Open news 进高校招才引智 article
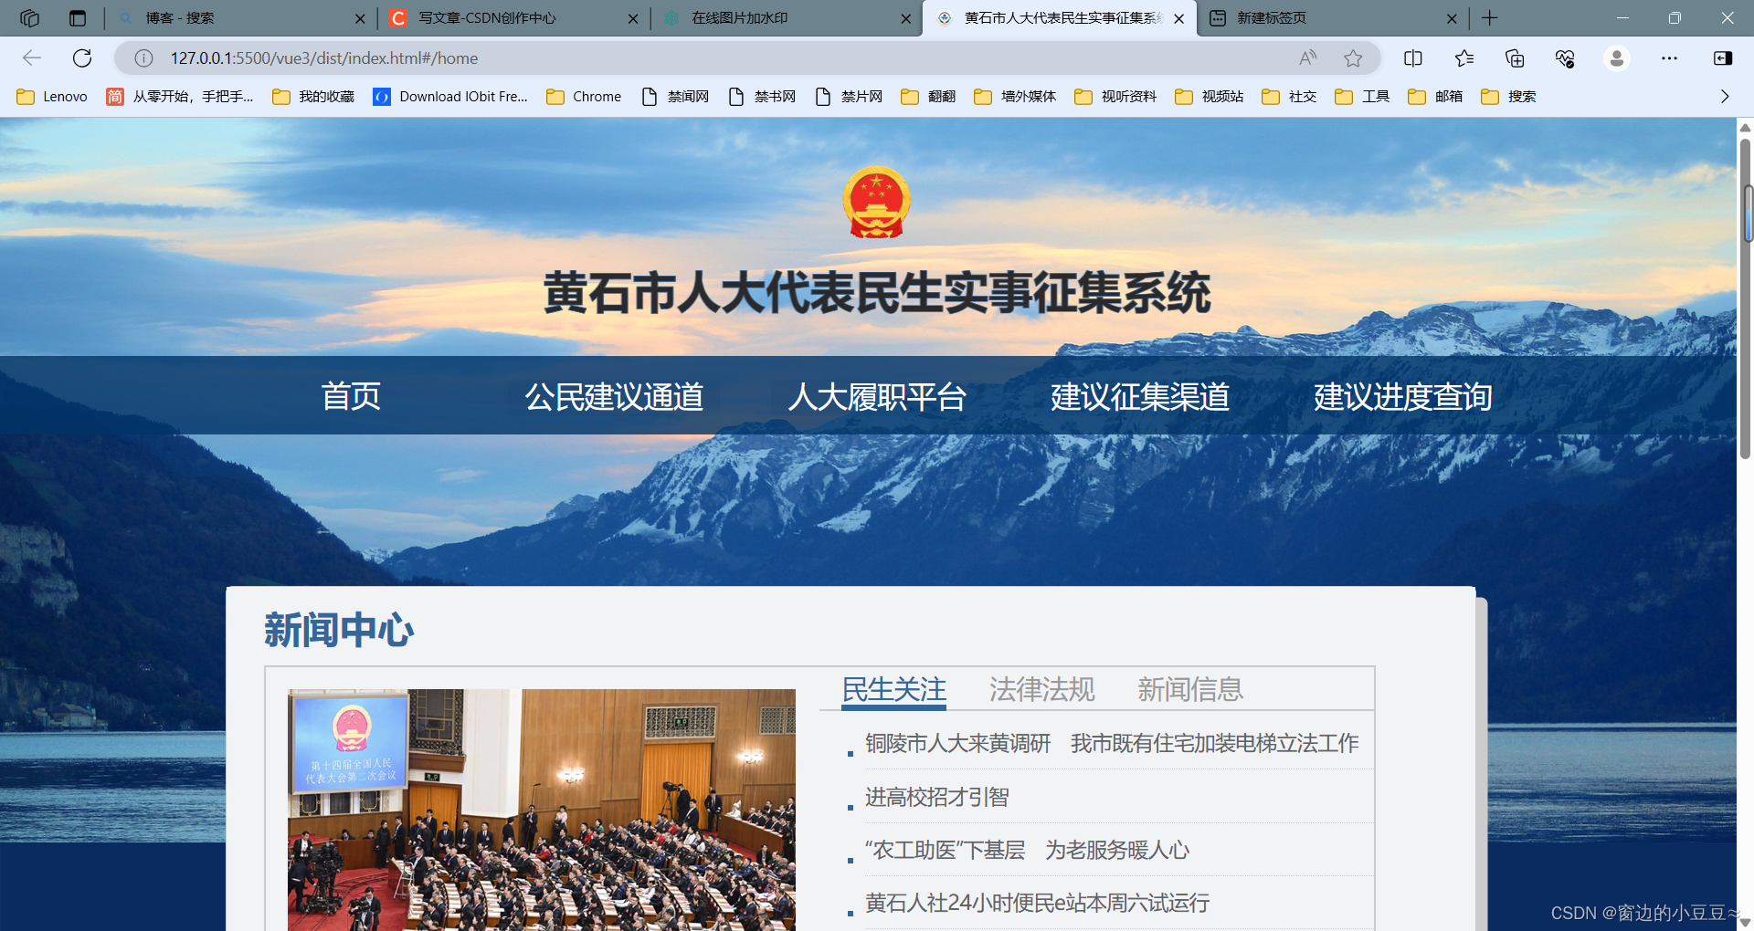 [x=936, y=798]
